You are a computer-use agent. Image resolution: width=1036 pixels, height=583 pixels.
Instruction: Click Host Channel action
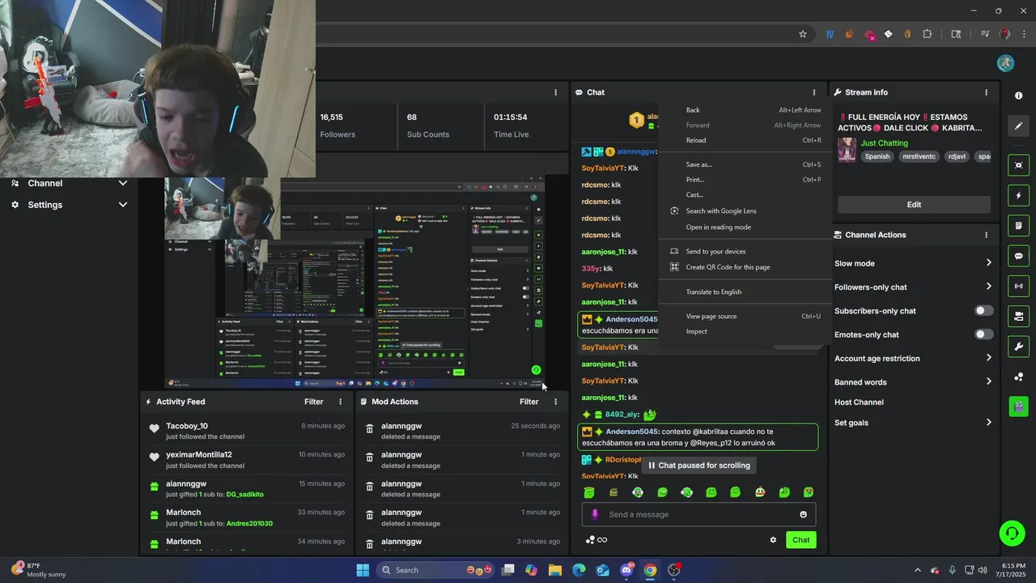point(859,402)
